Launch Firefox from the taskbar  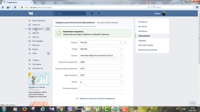click(24, 109)
